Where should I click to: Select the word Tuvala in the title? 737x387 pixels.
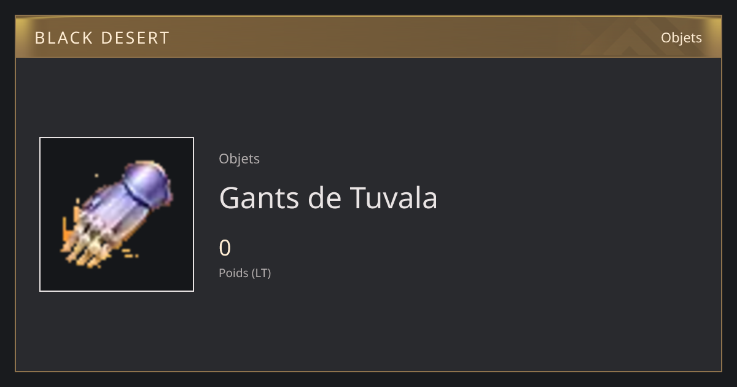pos(394,198)
